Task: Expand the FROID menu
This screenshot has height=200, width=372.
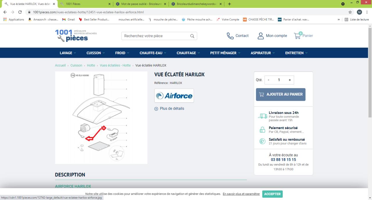Action: [122, 53]
